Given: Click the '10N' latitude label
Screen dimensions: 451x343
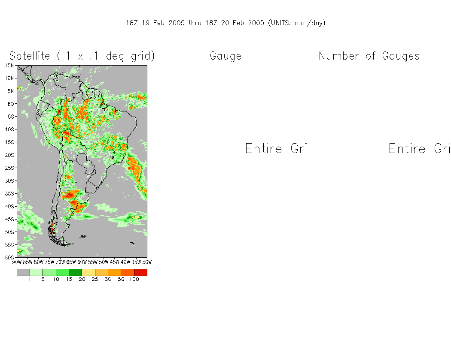Looking at the screenshot, I should point(9,78).
